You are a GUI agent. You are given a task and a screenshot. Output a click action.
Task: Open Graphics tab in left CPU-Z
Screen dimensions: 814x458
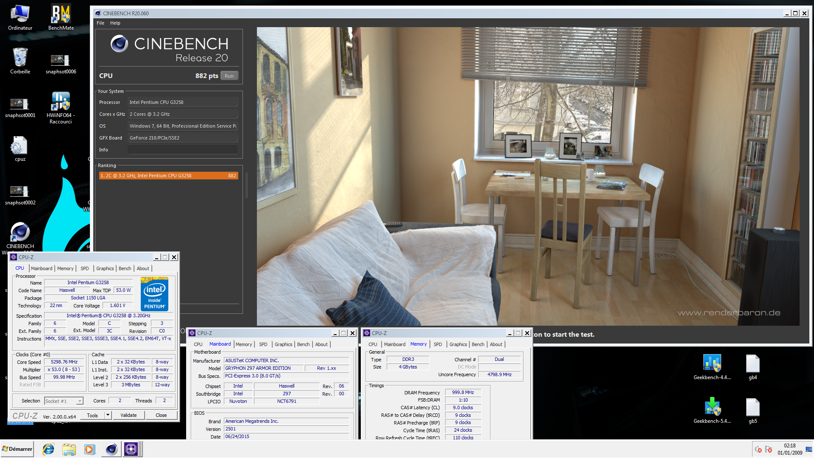point(105,268)
